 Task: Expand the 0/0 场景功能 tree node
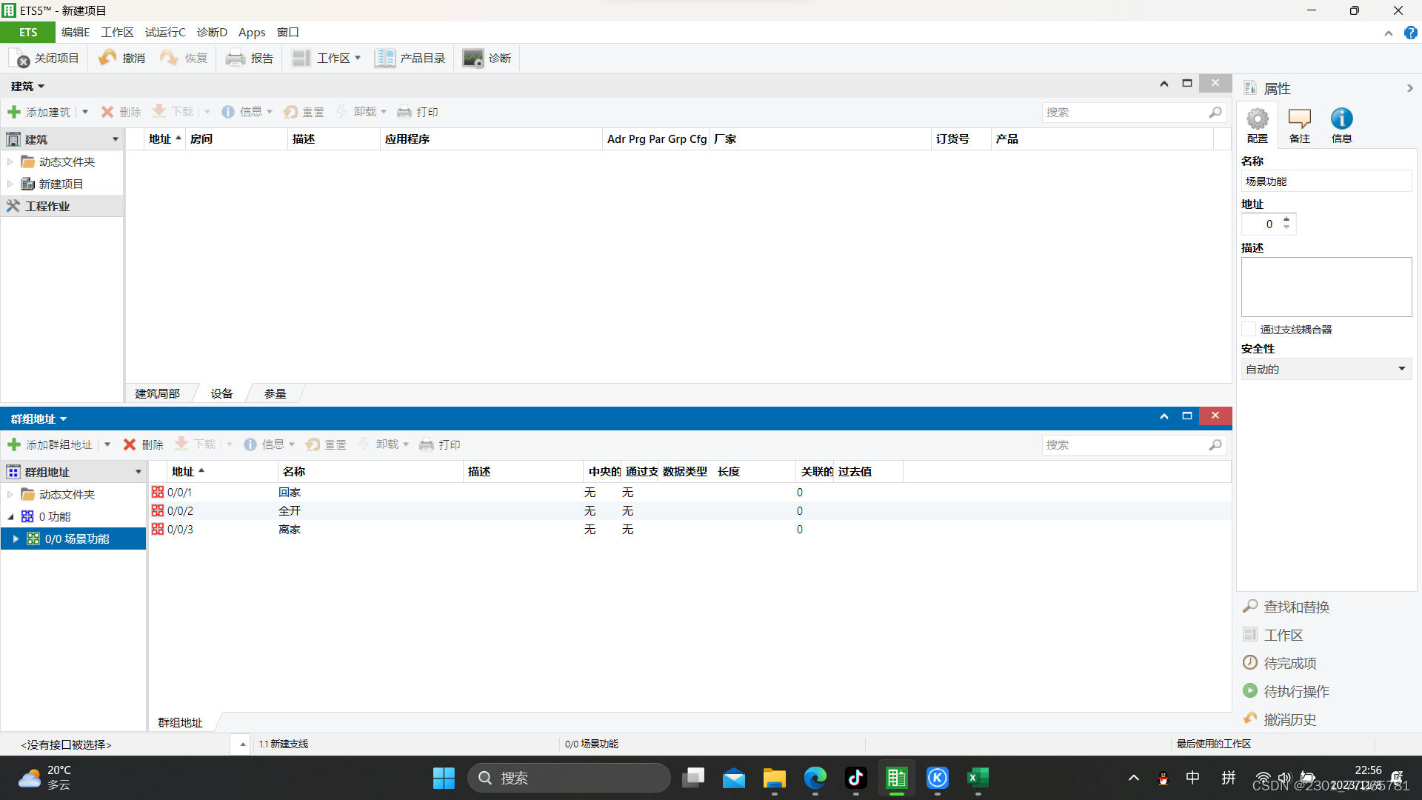click(16, 539)
